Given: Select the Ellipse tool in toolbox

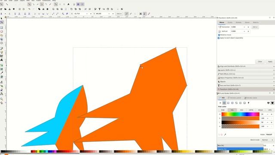Looking at the screenshot, I should pos(2,31).
